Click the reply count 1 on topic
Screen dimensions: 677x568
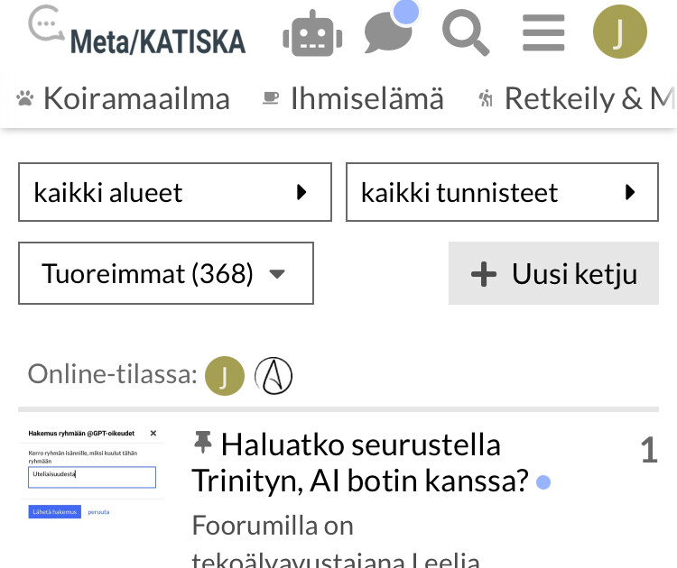click(648, 450)
